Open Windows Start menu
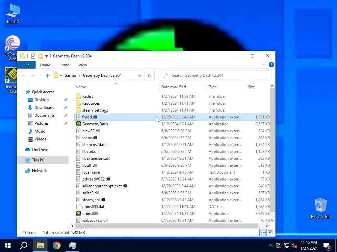The image size is (337, 252). pos(8,245)
